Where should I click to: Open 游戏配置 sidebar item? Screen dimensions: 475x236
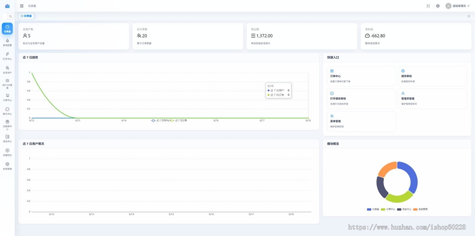click(7, 42)
